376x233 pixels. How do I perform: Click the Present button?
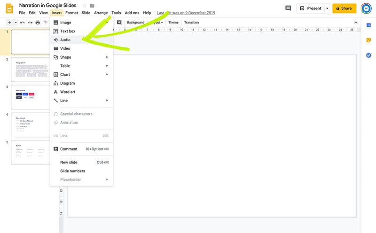[311, 8]
